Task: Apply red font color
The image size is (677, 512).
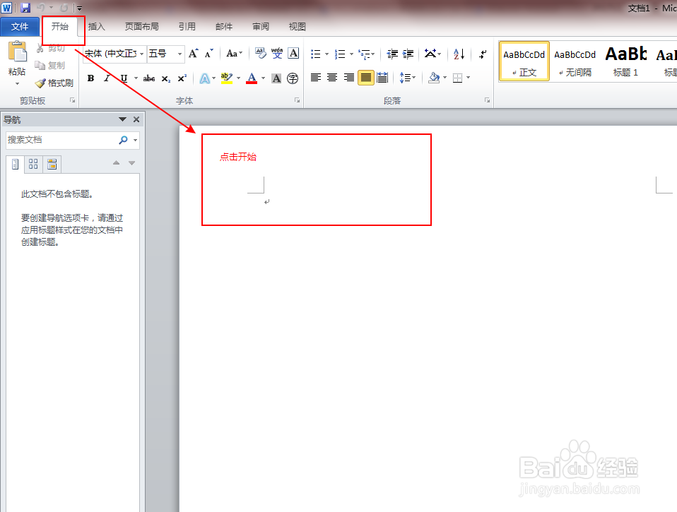Action: (x=252, y=78)
